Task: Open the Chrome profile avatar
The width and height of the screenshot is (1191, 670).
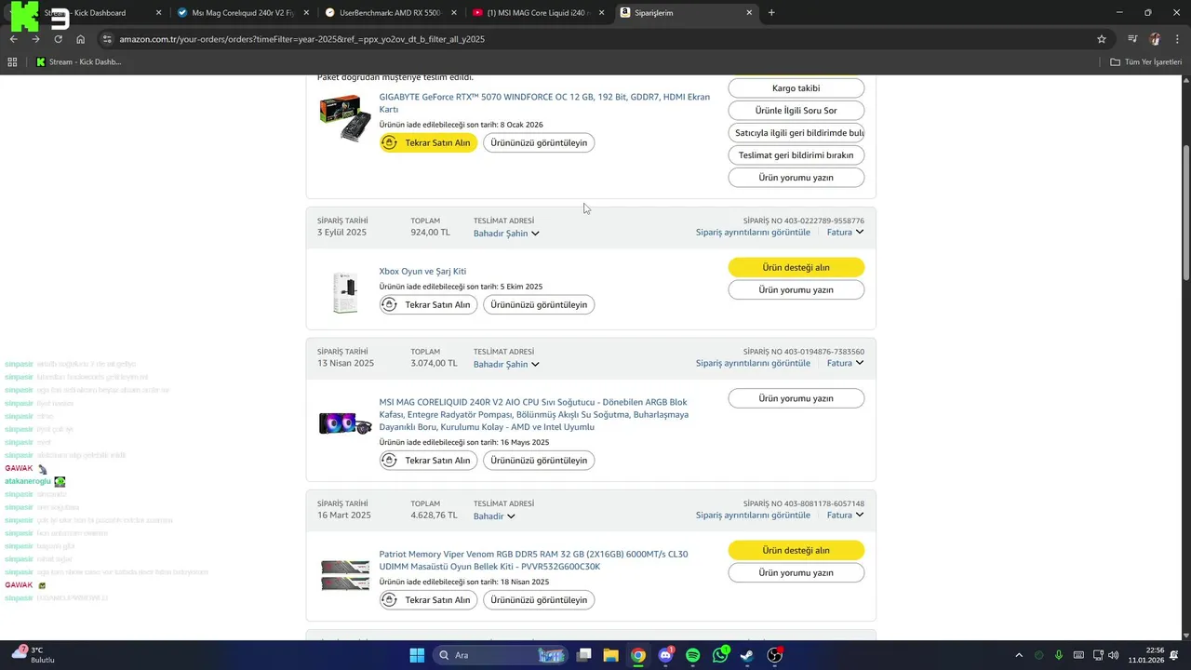Action: point(1156,39)
